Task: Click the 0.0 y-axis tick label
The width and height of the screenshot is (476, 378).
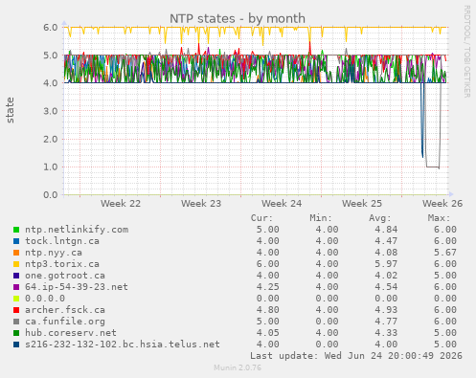Action: 51,194
